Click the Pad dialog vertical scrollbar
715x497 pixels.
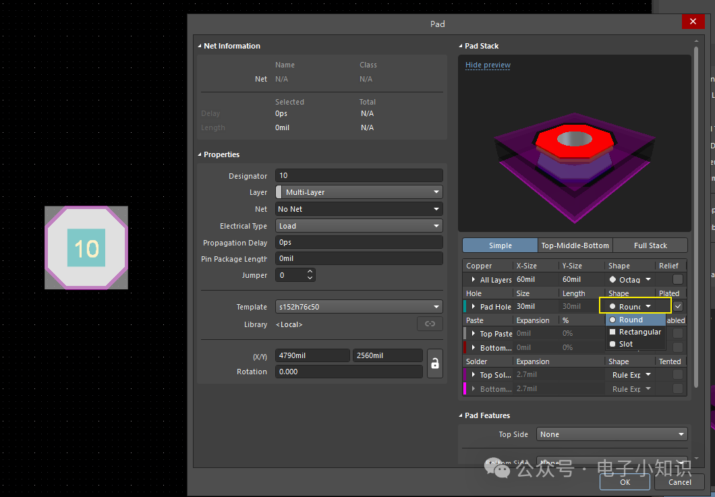pos(696,218)
